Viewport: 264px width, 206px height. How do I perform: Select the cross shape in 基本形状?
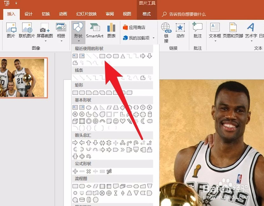(136, 115)
